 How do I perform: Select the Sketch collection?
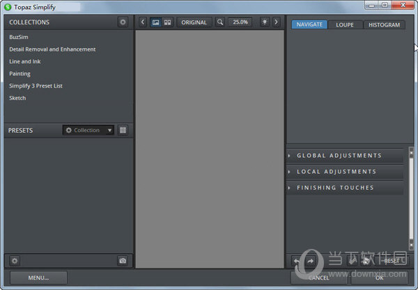[17, 98]
